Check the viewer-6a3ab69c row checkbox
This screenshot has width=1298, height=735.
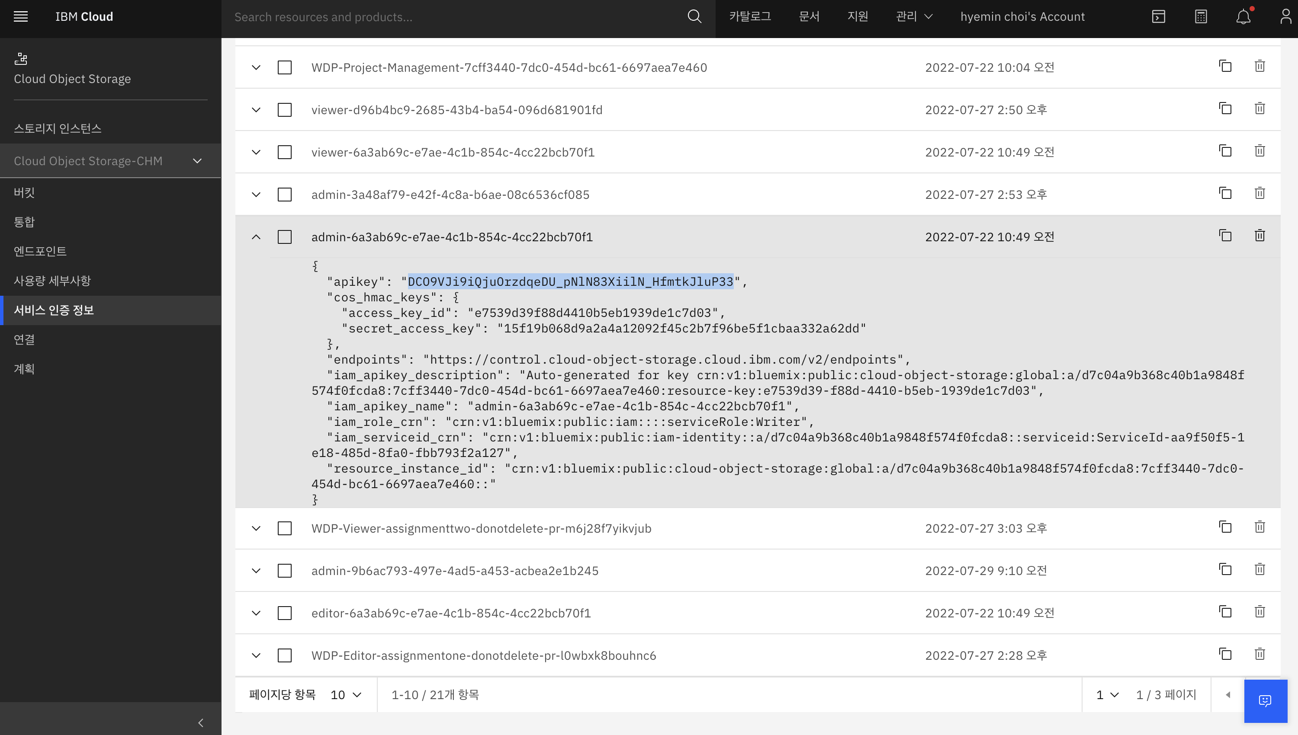[x=285, y=153]
